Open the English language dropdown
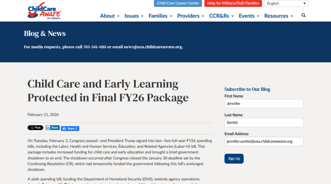331x184 pixels. (x=286, y=4)
